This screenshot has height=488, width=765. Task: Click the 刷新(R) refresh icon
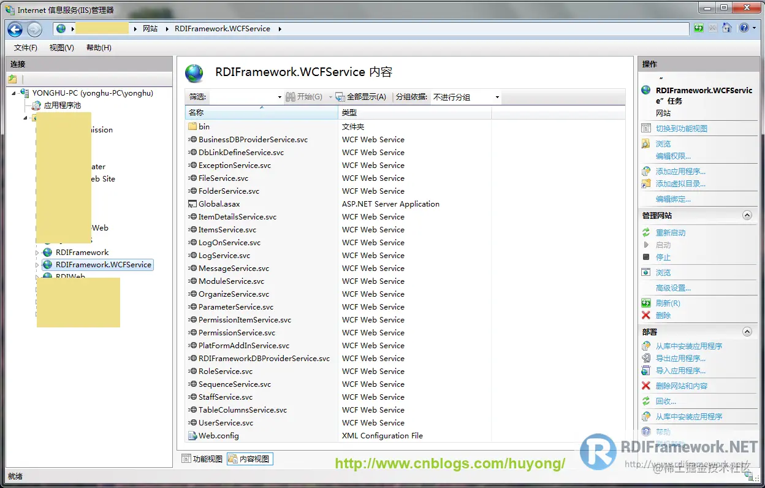click(x=645, y=303)
